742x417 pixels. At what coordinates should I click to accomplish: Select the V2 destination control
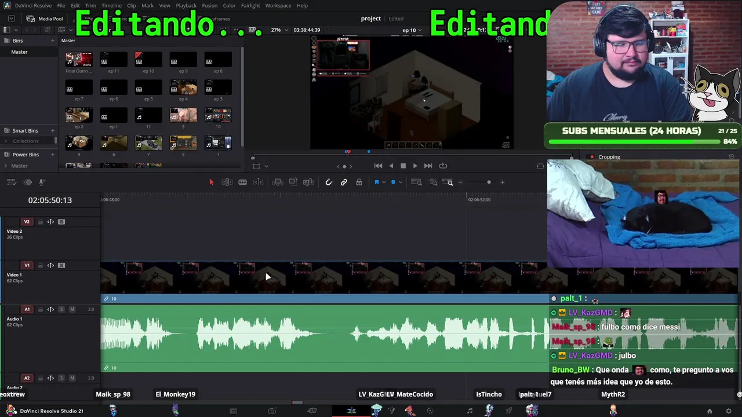[27, 222]
